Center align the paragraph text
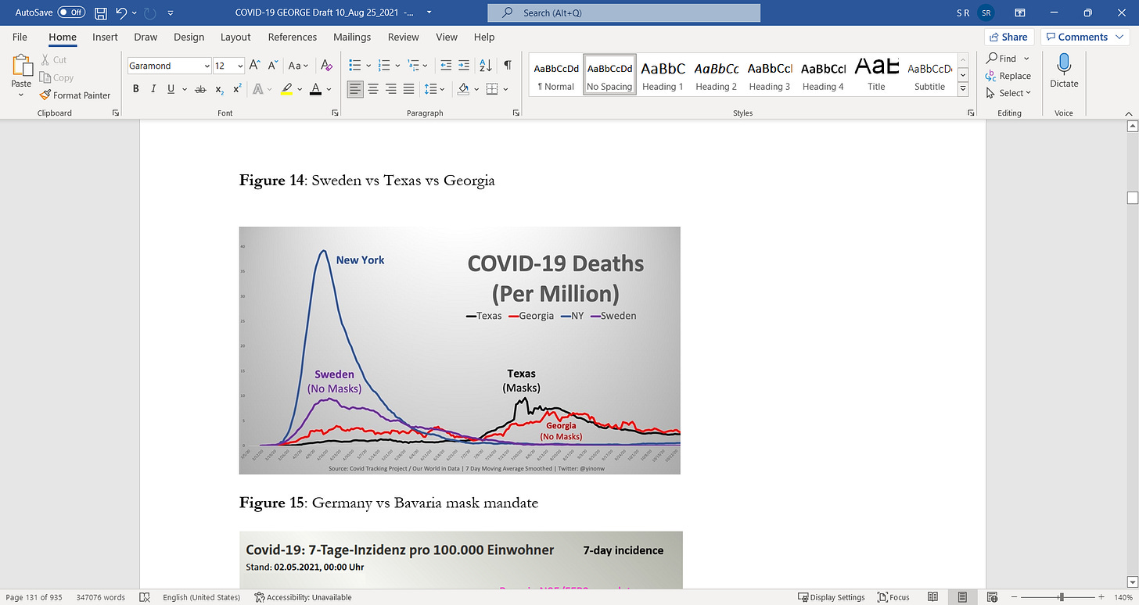Screen dimensions: 1139x605 click(x=373, y=89)
